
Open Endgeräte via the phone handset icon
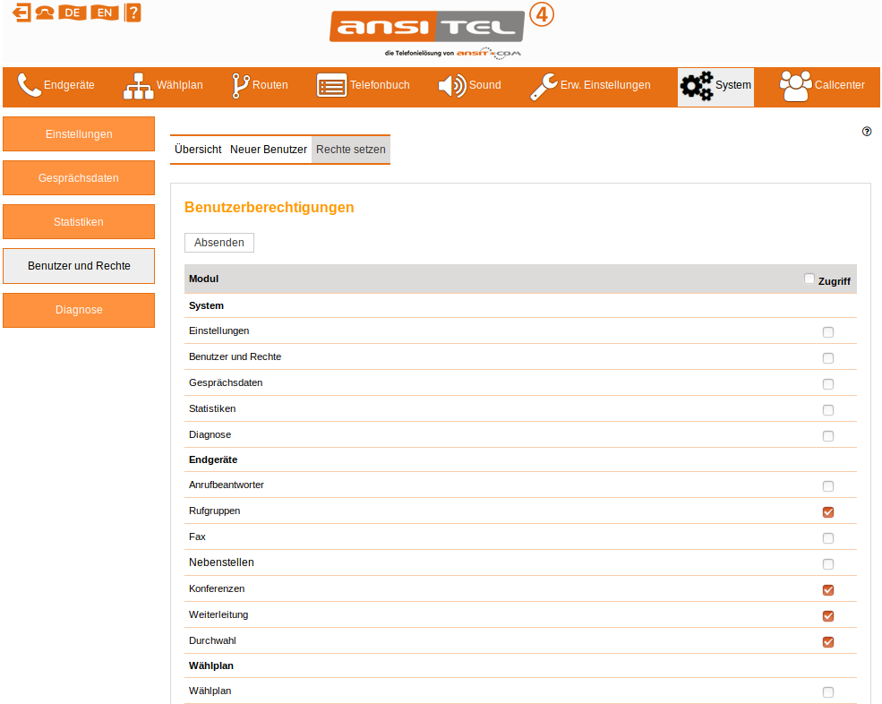[x=30, y=86]
